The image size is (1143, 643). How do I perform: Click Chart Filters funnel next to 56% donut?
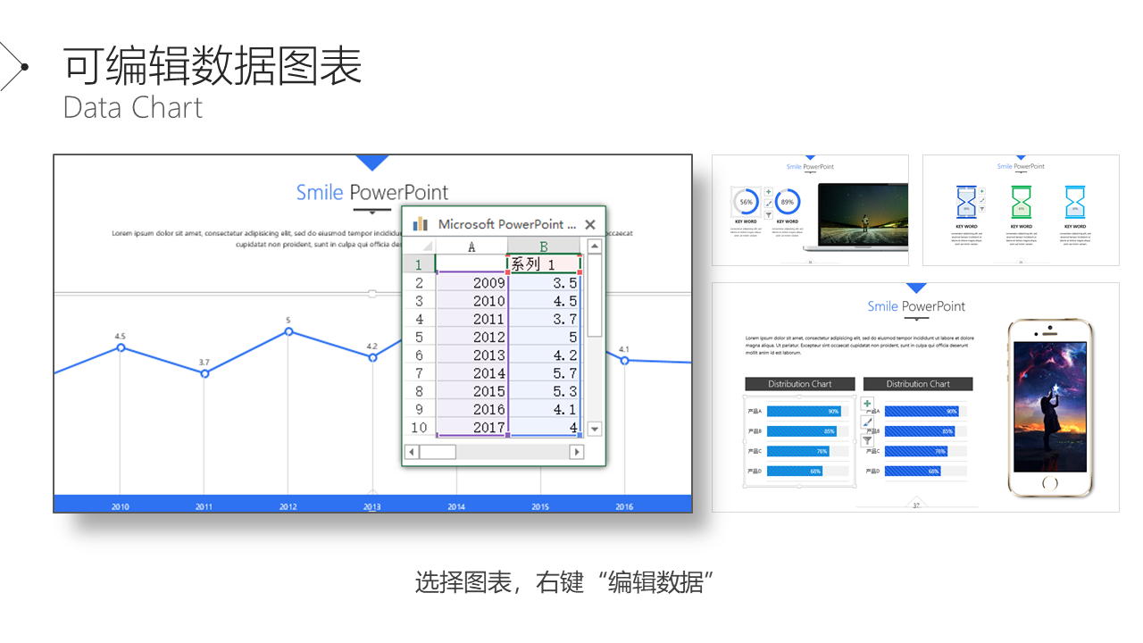tap(768, 215)
